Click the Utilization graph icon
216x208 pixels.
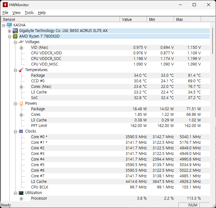click(x=21, y=193)
